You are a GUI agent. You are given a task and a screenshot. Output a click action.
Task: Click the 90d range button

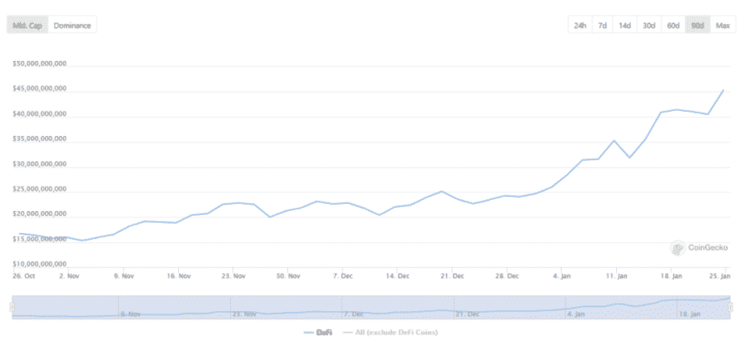click(697, 25)
